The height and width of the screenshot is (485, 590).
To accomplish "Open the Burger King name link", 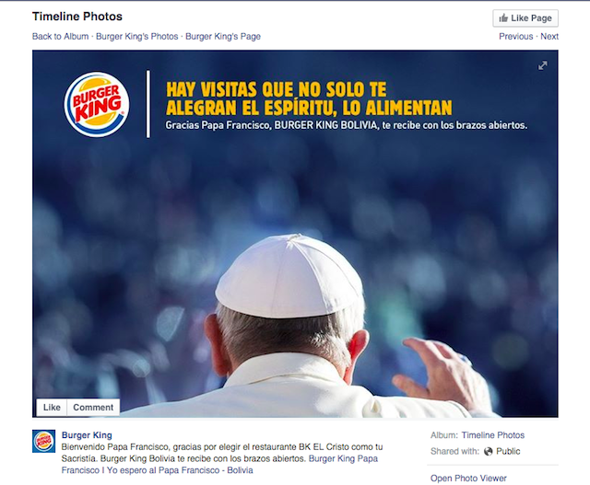I will pos(87,435).
